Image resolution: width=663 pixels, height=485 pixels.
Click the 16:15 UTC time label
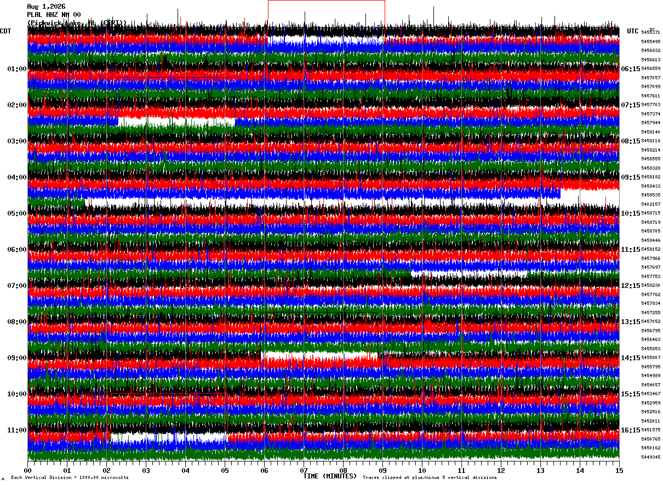pos(630,430)
